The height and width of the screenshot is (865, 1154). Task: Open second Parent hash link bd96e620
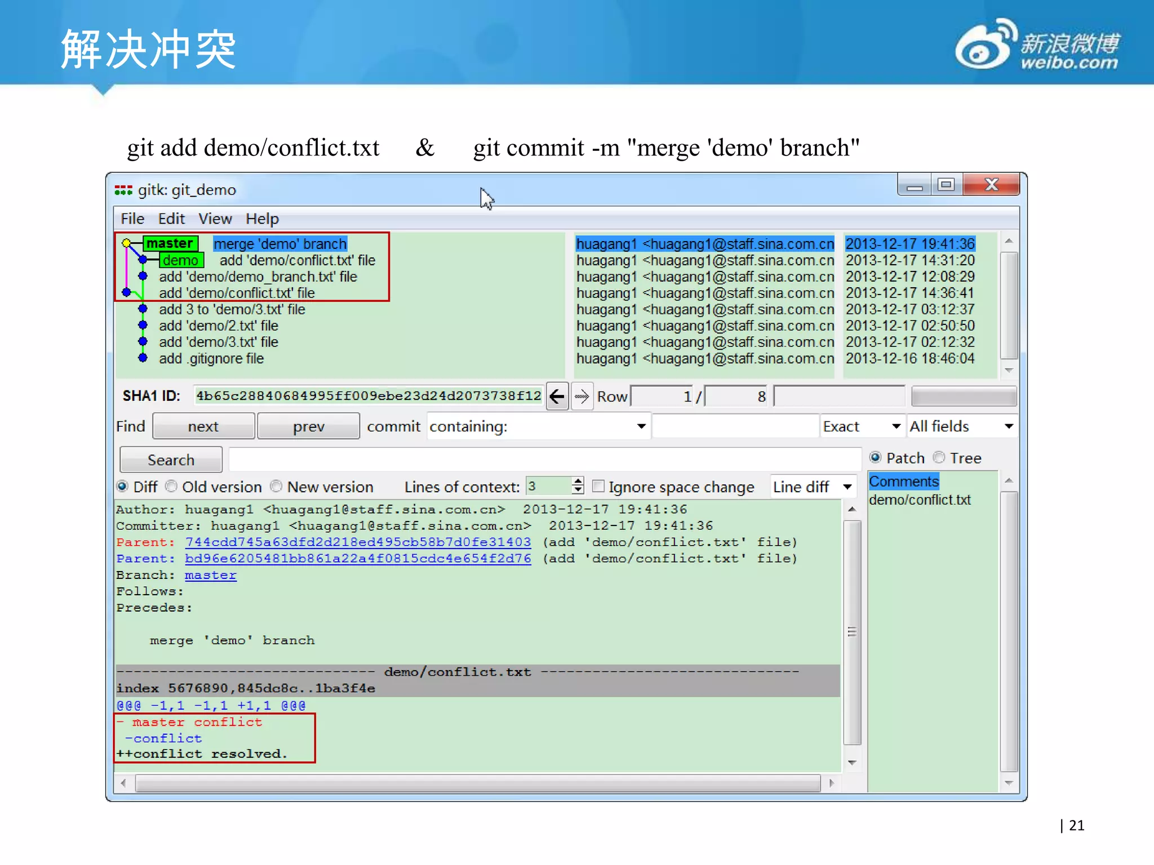pyautogui.click(x=358, y=559)
